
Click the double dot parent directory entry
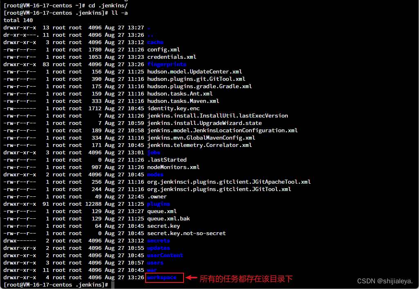coord(150,35)
